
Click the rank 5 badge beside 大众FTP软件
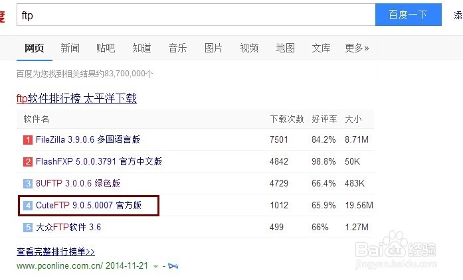coord(28,227)
